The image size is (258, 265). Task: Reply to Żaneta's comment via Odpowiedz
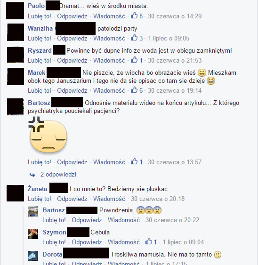[x=72, y=199]
